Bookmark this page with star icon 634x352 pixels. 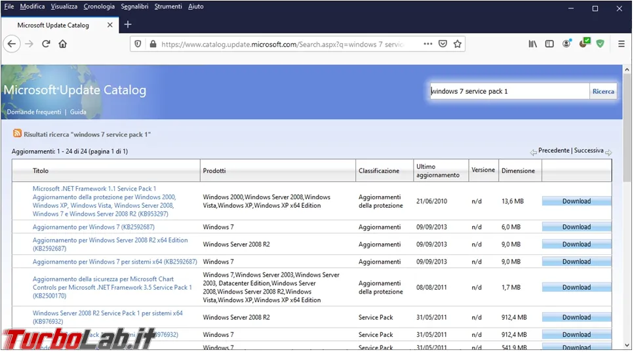pos(457,44)
